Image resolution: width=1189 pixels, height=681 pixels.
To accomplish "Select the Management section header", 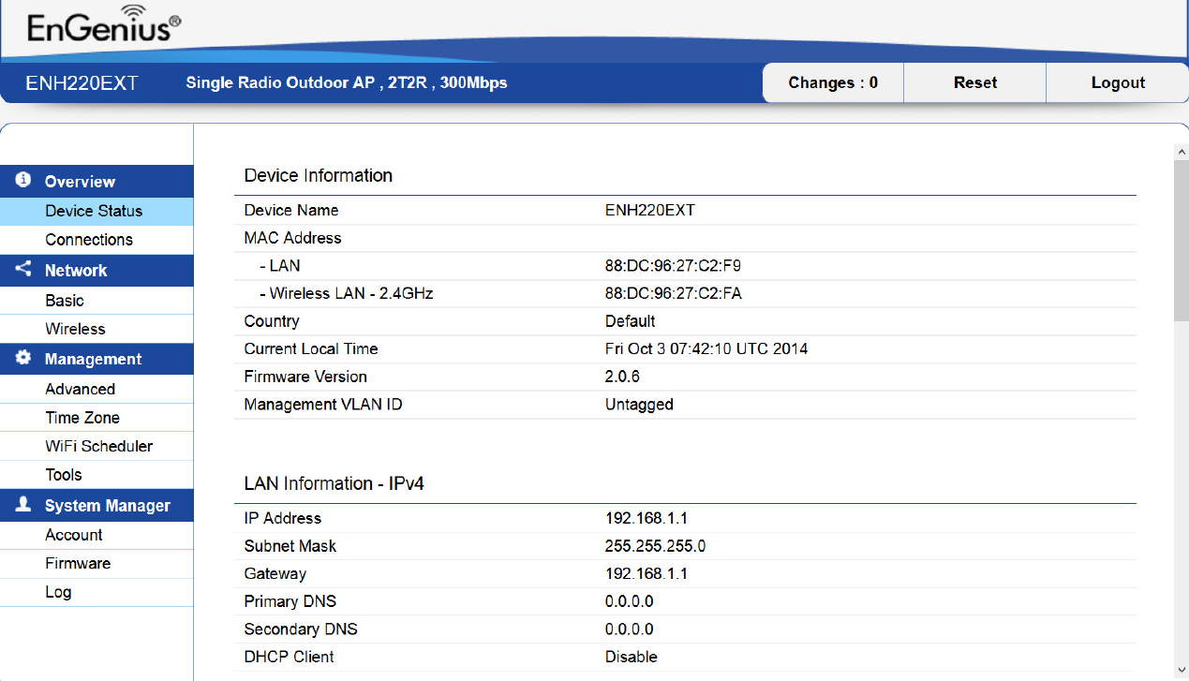I will (x=97, y=360).
